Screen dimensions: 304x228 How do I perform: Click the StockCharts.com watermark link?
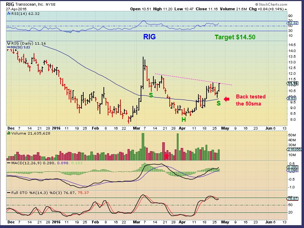(271, 4)
